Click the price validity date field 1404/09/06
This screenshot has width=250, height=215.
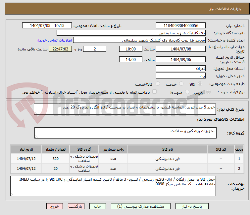(181, 60)
